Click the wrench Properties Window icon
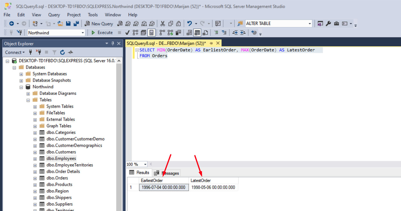Image resolution: width=401 pixels, height=211 pixels. 328,24
